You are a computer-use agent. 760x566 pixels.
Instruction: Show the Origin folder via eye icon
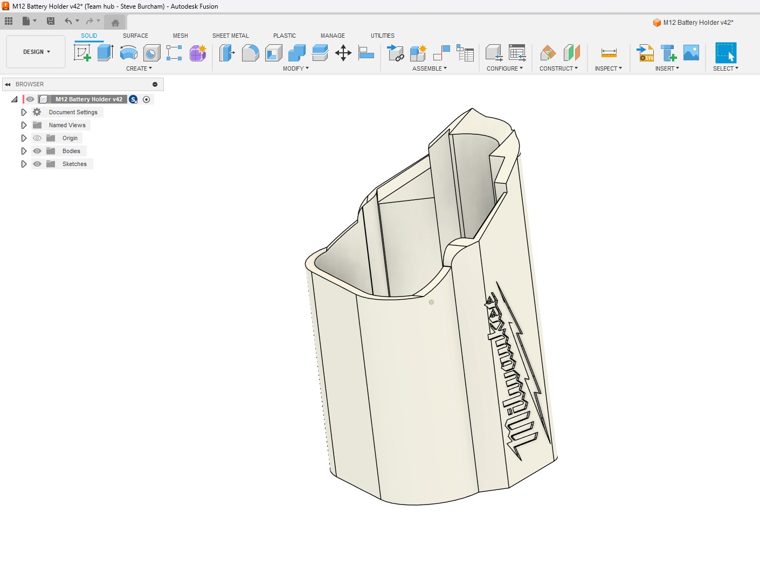(x=37, y=138)
